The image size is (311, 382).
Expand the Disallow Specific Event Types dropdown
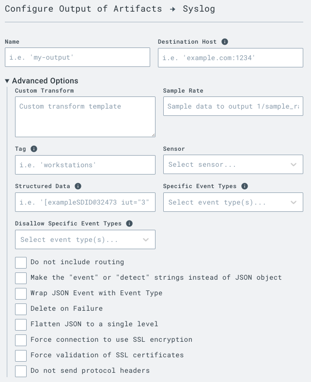click(85, 239)
